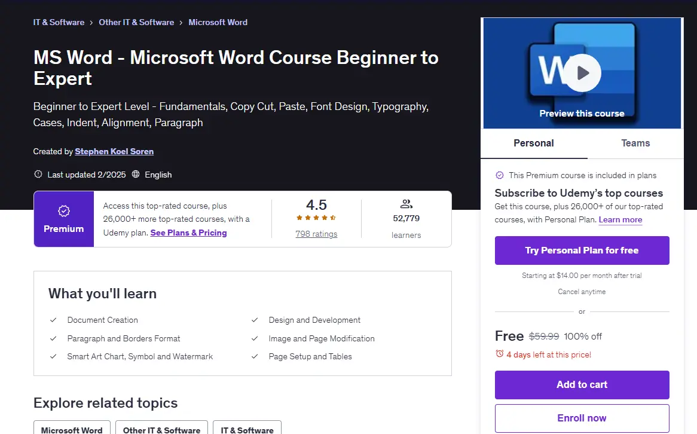Viewport: 697px width, 434px height.
Task: Click the struck-through $59.99 price
Action: tap(544, 337)
